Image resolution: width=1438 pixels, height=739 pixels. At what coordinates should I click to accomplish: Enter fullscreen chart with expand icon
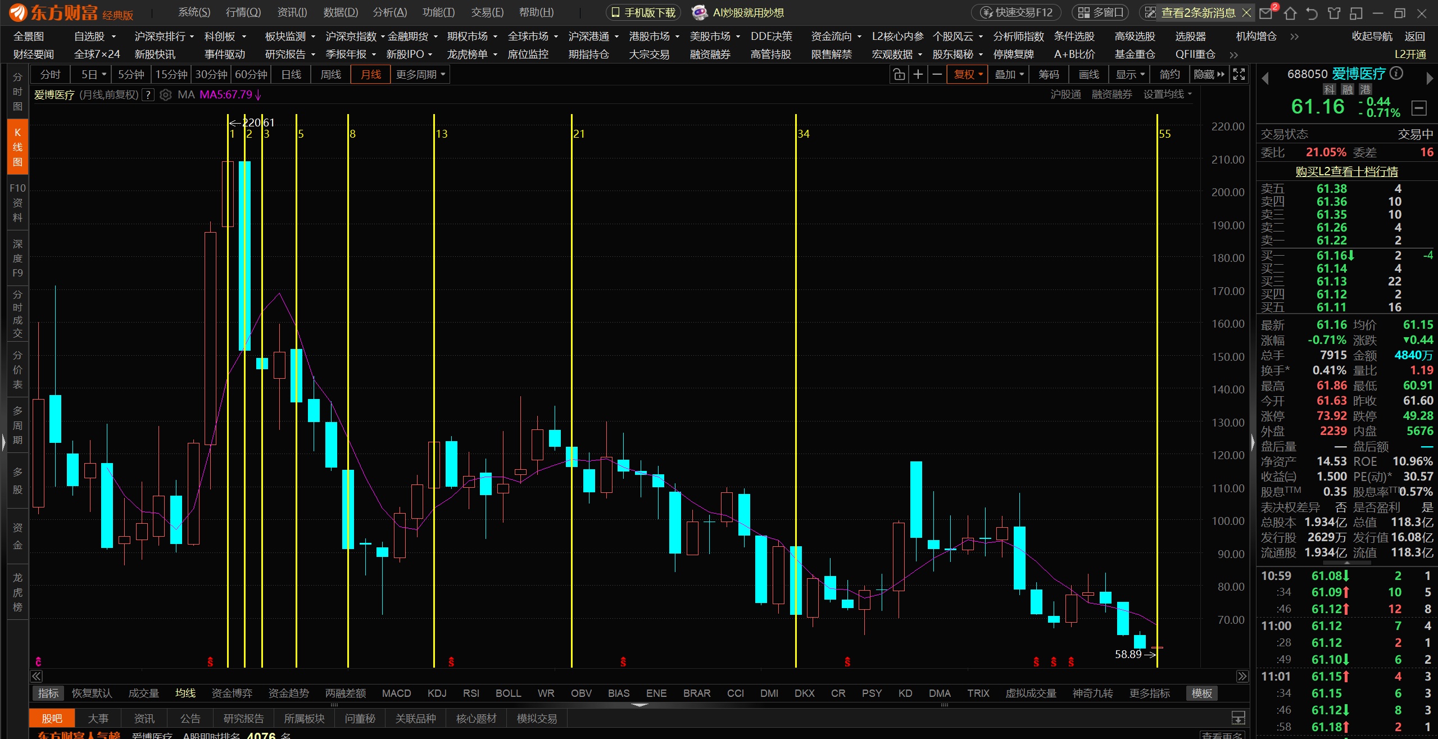click(1239, 74)
